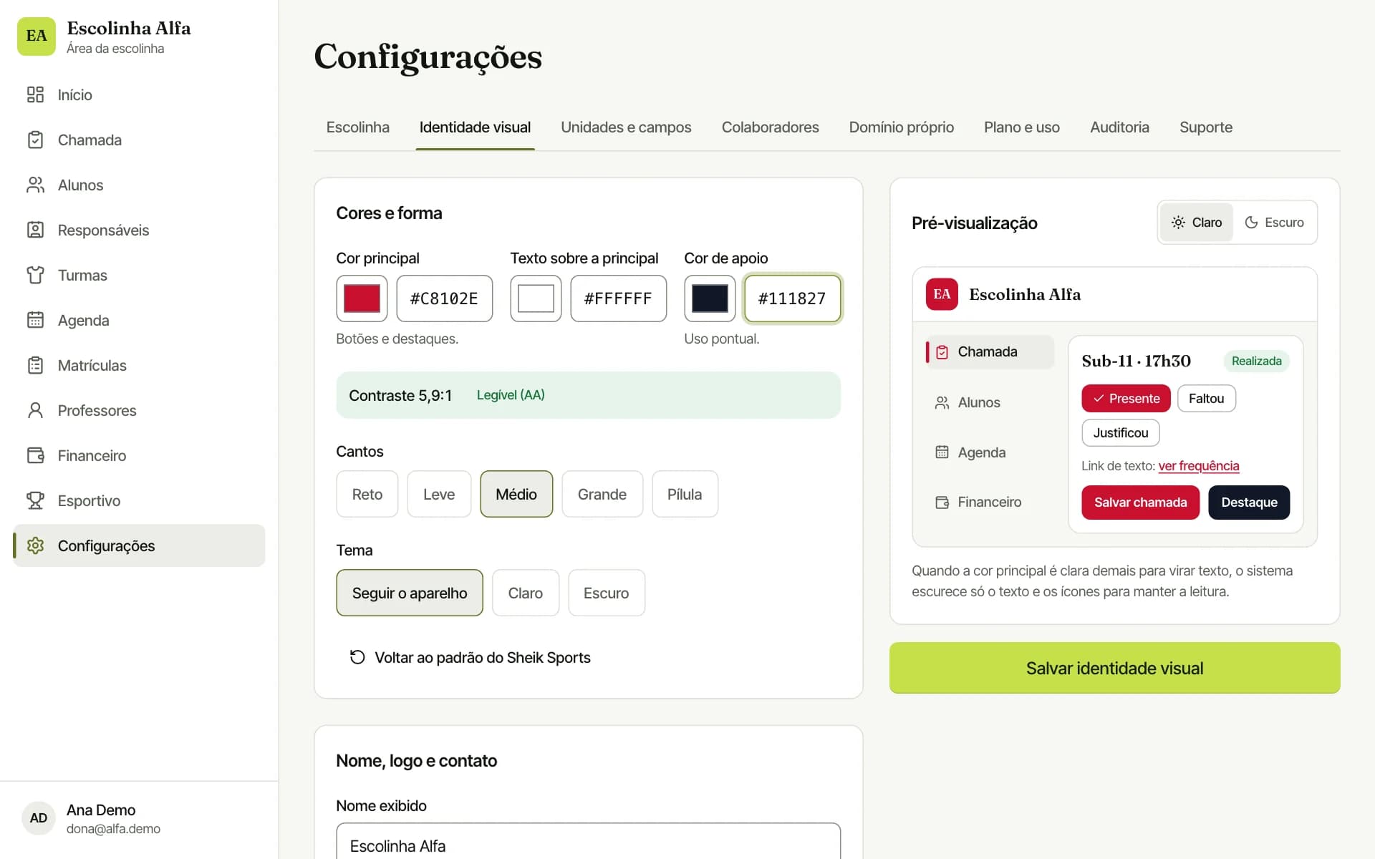Click the Justificou attendance button

point(1120,433)
